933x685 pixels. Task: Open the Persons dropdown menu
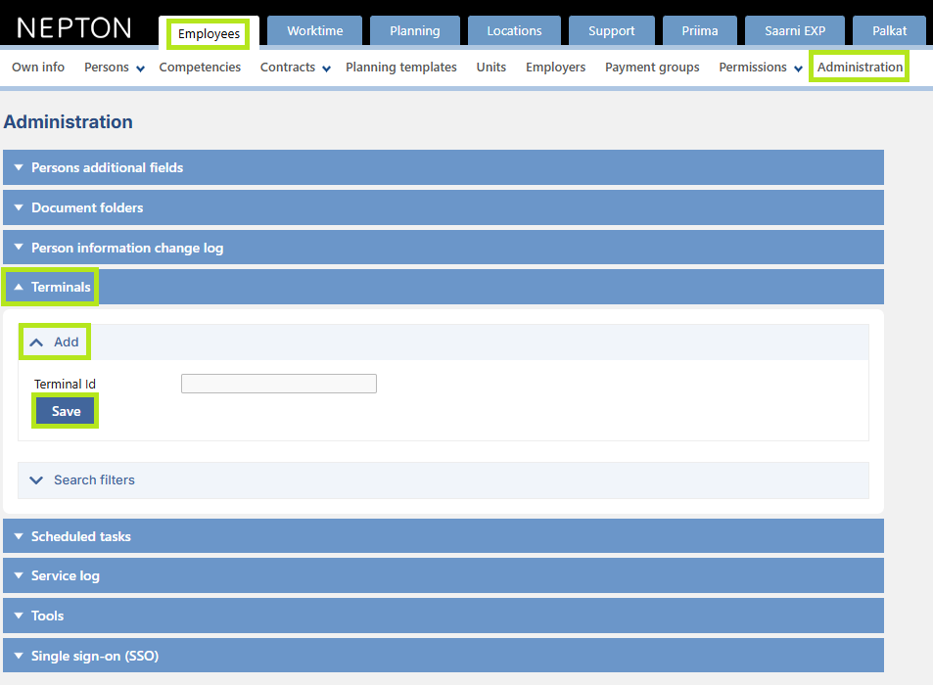(115, 68)
